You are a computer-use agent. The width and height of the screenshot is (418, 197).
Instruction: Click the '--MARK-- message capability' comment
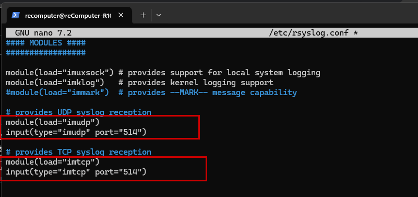tap(233, 92)
